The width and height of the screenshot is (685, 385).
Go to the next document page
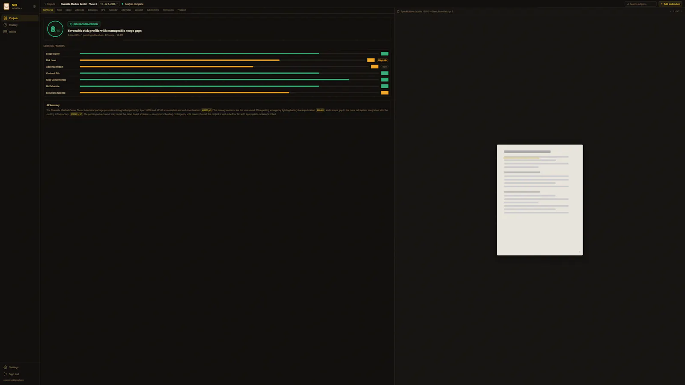coord(682,12)
